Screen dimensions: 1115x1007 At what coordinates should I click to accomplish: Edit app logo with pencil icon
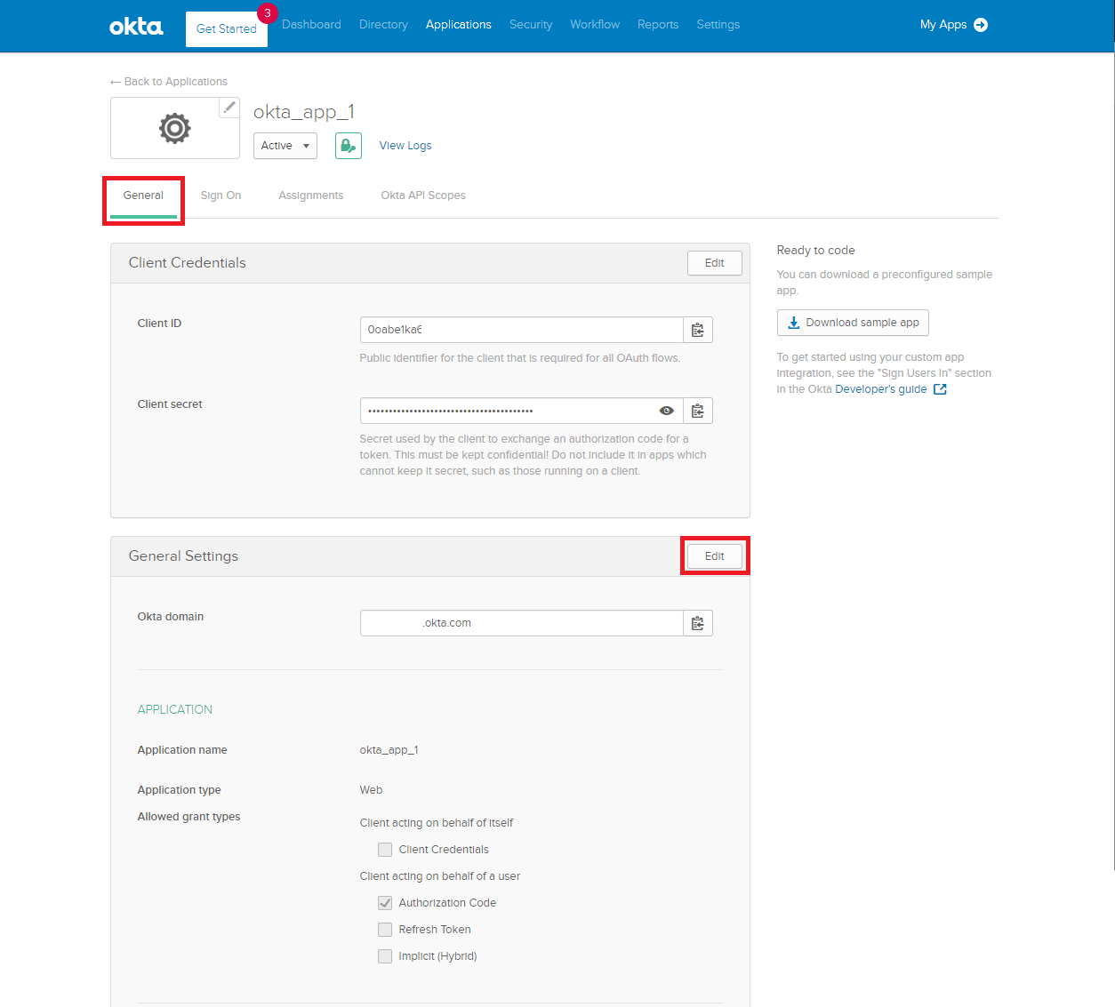[229, 108]
